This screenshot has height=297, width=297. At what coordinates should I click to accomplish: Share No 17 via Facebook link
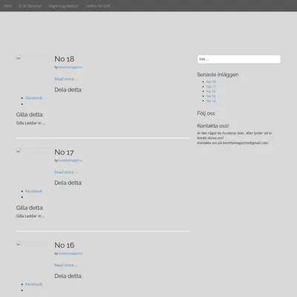pyautogui.click(x=34, y=191)
